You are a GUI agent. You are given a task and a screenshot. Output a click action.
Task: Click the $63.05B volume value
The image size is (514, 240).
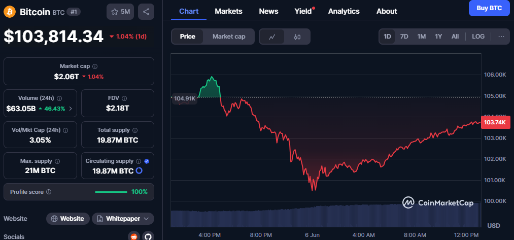pyautogui.click(x=21, y=109)
